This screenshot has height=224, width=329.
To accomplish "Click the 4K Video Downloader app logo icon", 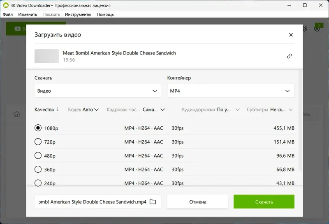I will (5, 5).
